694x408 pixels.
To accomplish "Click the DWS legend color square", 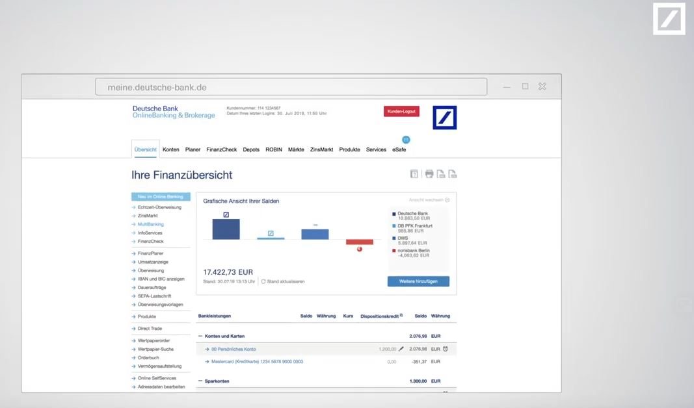I will 394,238.
